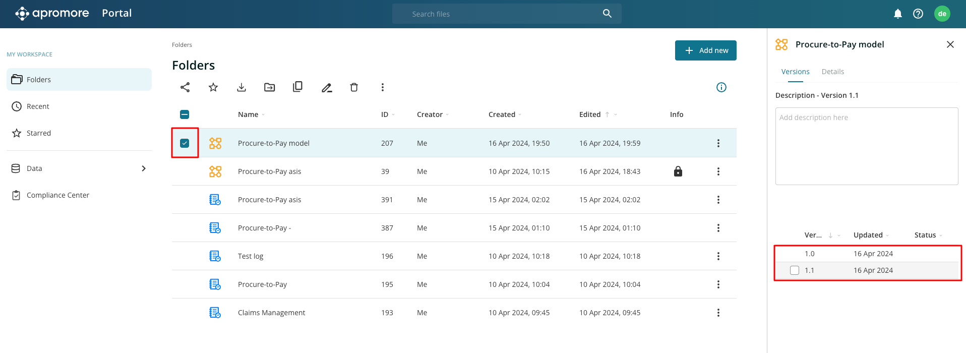The width and height of the screenshot is (966, 353).
Task: Click the info circle icon
Action: click(x=721, y=87)
